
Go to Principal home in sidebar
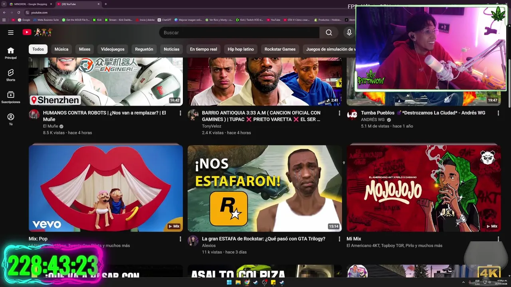click(x=11, y=53)
